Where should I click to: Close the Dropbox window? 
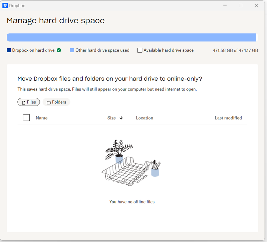(256, 6)
